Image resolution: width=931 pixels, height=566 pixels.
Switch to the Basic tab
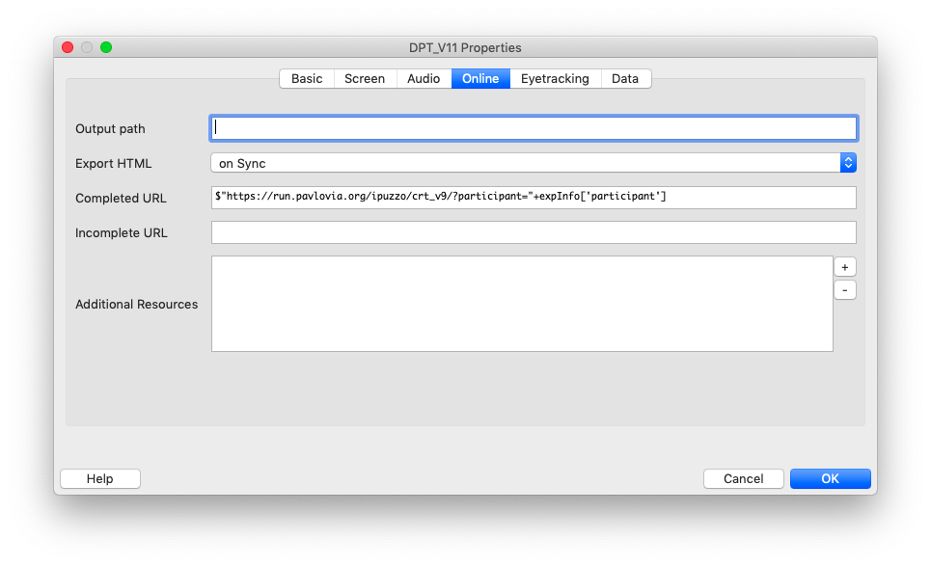[x=307, y=78]
